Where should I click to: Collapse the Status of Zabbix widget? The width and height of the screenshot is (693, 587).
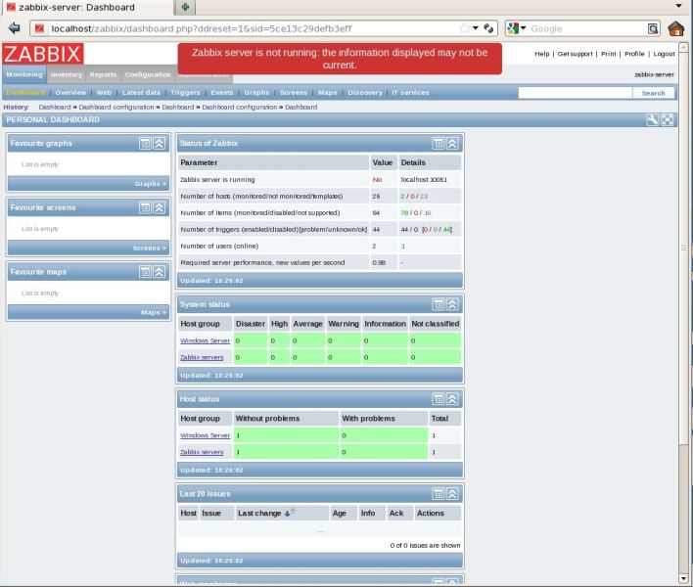point(452,144)
